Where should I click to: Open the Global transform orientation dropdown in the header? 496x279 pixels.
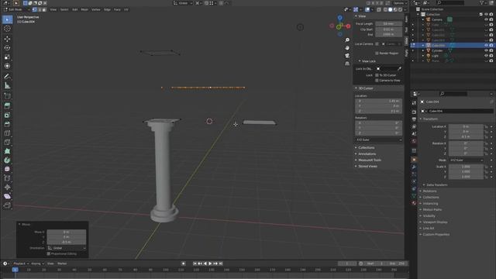(183, 3)
